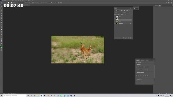Switch to the Libraries tab
Viewport: 173px width, 97px height.
[147, 60]
